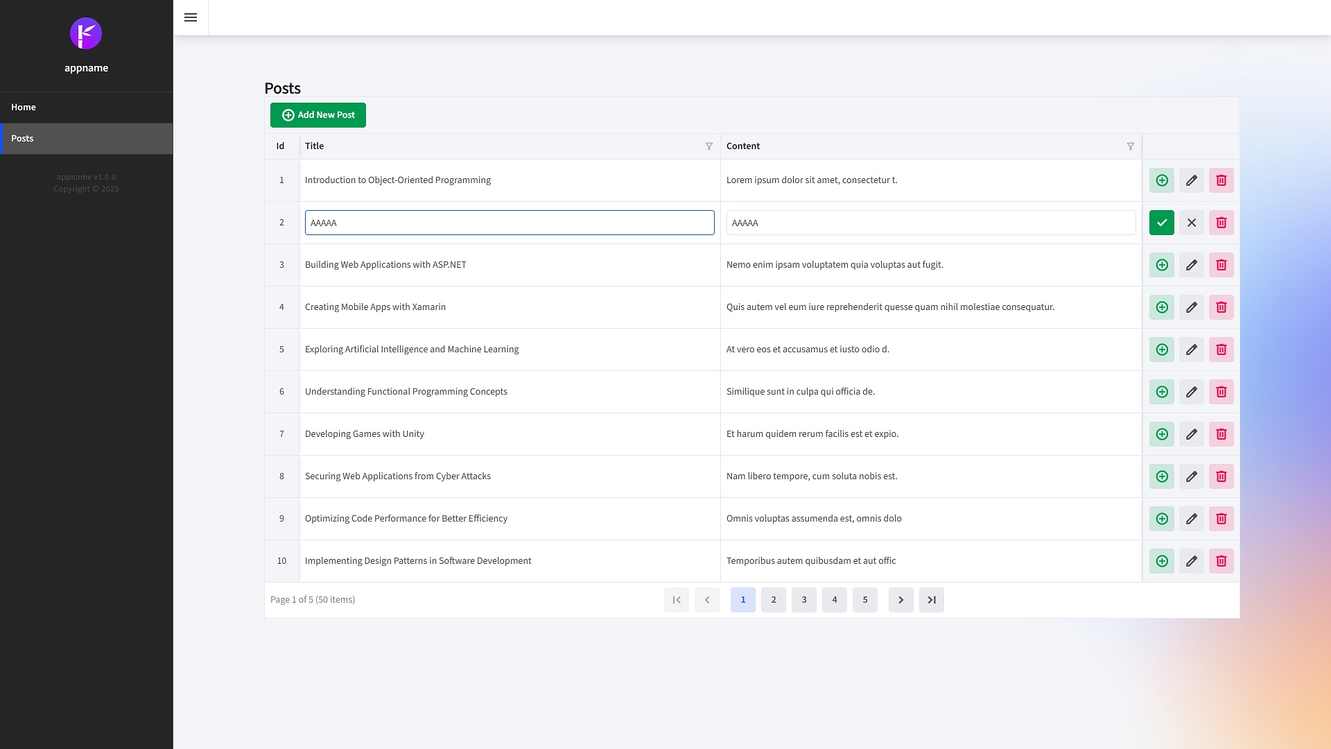Viewport: 1331px width, 749px height.
Task: Edit the Understanding Functional Programming Concepts post
Action: click(x=1192, y=392)
